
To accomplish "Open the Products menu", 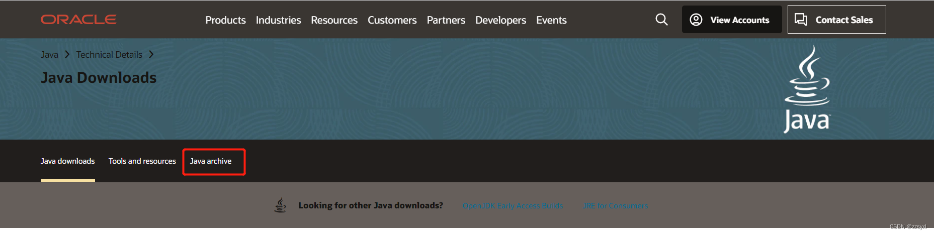I will 225,20.
